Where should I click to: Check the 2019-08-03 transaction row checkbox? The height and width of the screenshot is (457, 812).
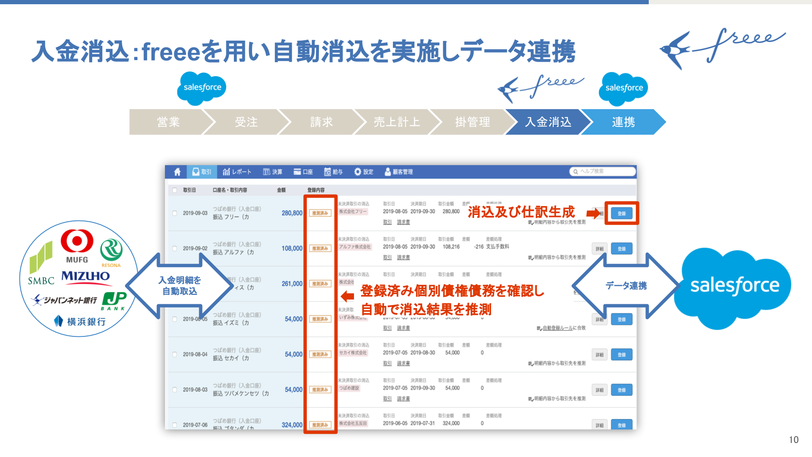tap(175, 390)
